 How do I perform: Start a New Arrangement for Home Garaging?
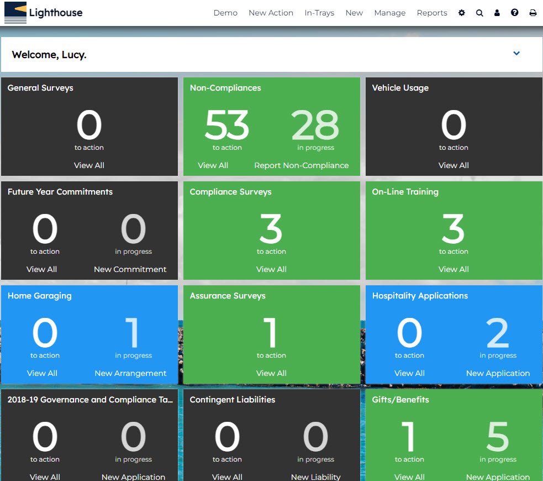[130, 373]
